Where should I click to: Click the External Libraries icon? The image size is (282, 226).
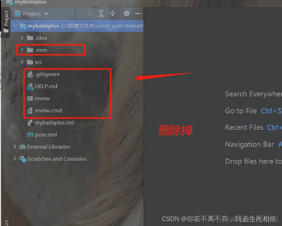pos(23,147)
